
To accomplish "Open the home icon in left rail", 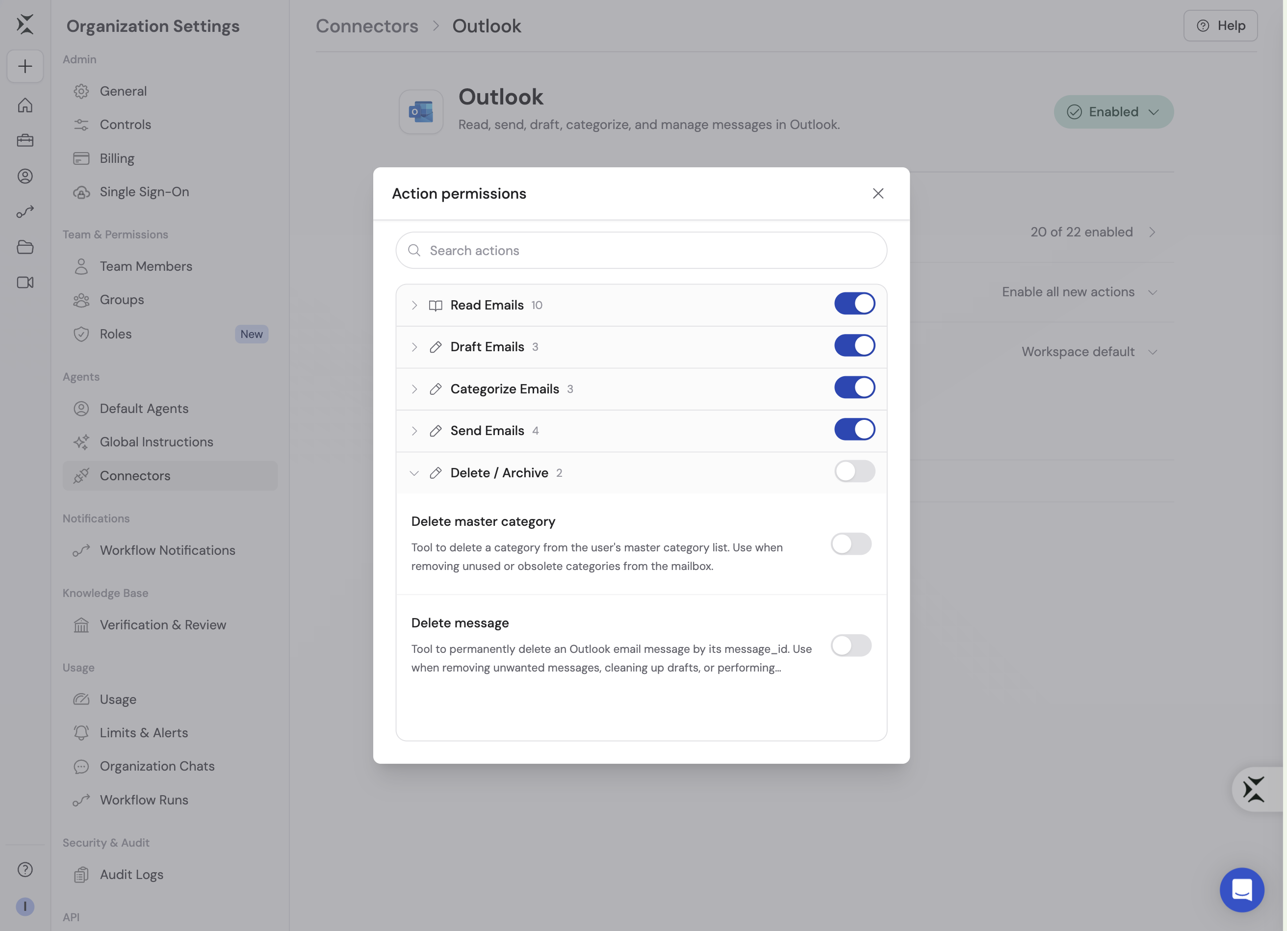I will pyautogui.click(x=25, y=105).
